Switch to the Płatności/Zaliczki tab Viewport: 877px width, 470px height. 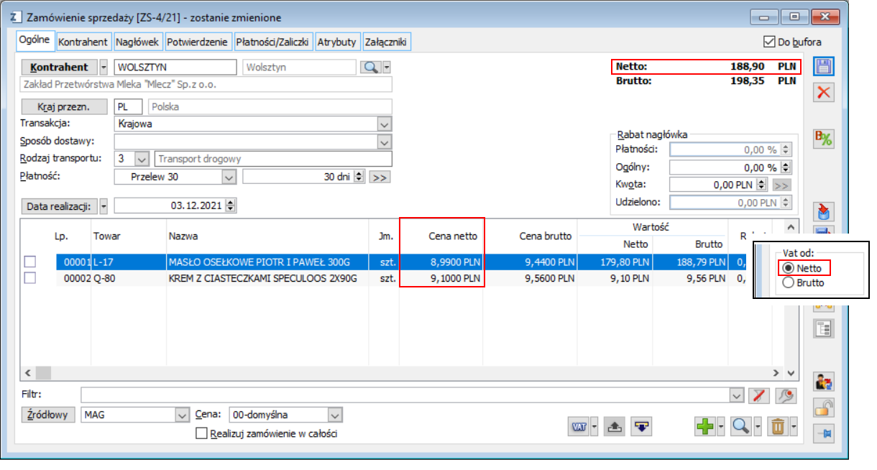point(273,42)
